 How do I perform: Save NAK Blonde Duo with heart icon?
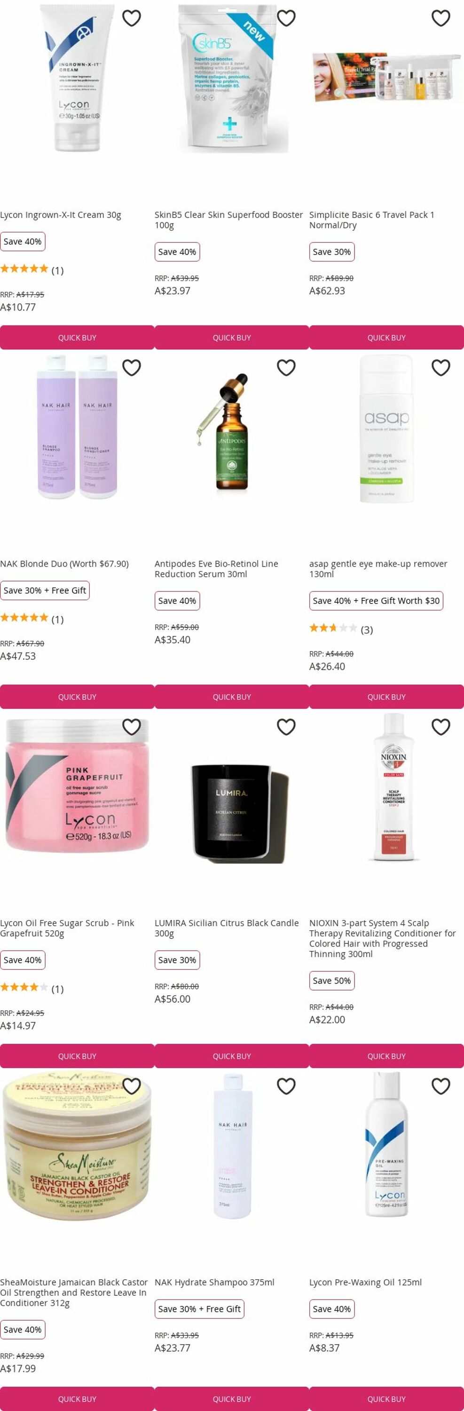pyautogui.click(x=131, y=367)
